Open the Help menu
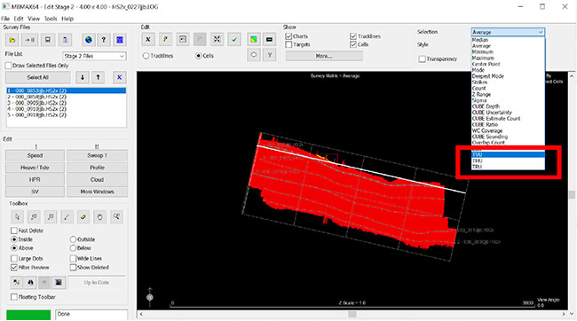577x321 pixels. click(x=67, y=19)
